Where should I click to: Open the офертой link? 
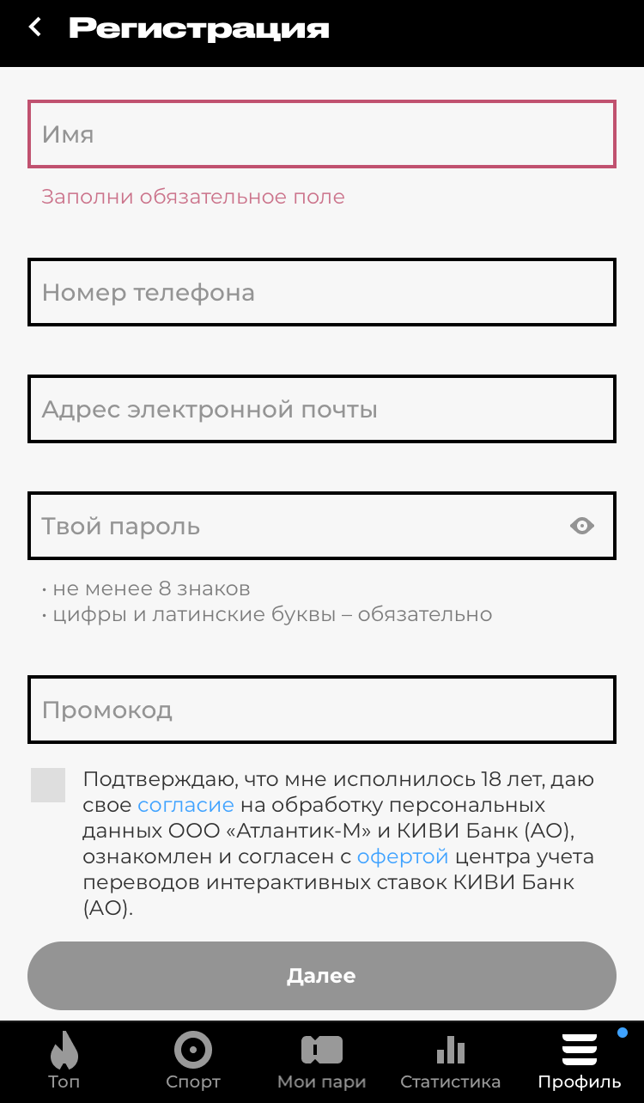(x=403, y=857)
